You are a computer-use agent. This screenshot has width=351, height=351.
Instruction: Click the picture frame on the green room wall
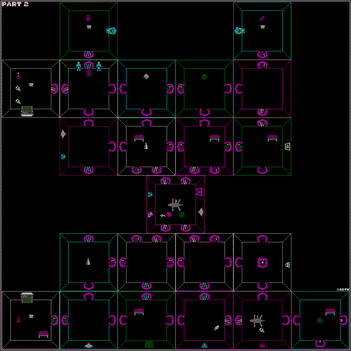[x=287, y=146]
